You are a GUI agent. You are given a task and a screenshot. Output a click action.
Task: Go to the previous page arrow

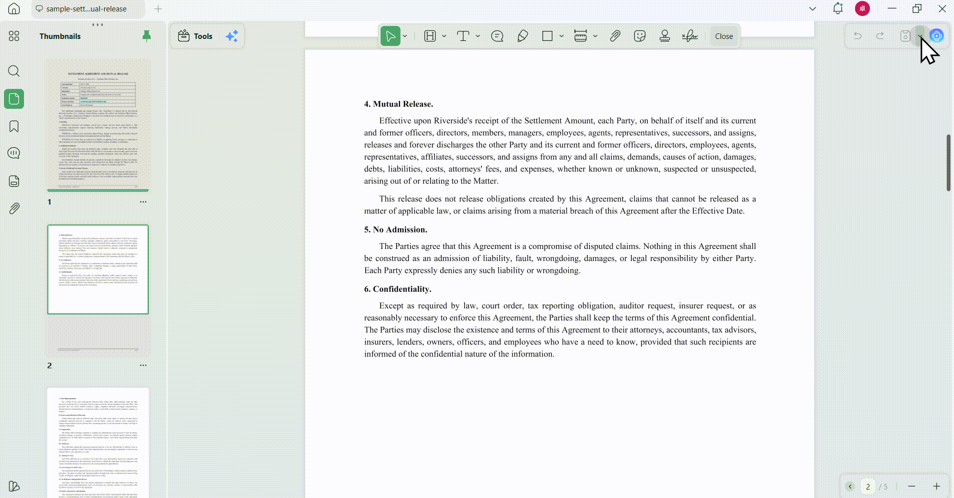[x=850, y=487]
